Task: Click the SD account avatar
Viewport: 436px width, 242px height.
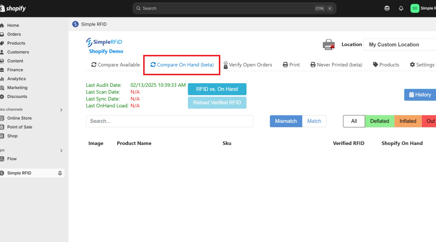Action: tap(415, 8)
